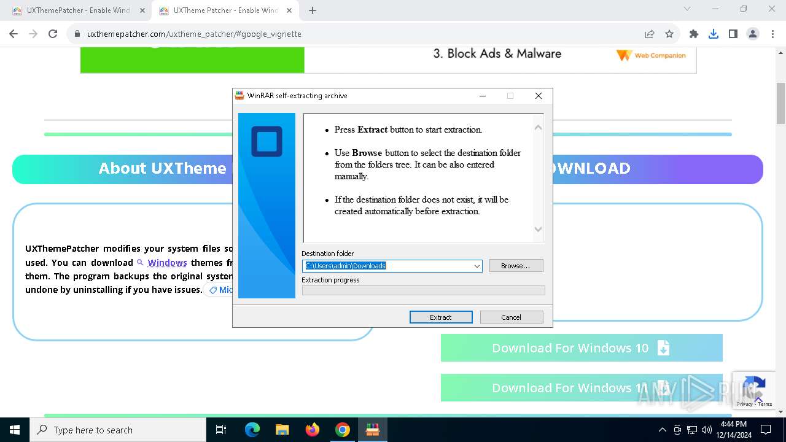786x442 pixels.
Task: Click Download For Windows 10 button
Action: (x=582, y=348)
